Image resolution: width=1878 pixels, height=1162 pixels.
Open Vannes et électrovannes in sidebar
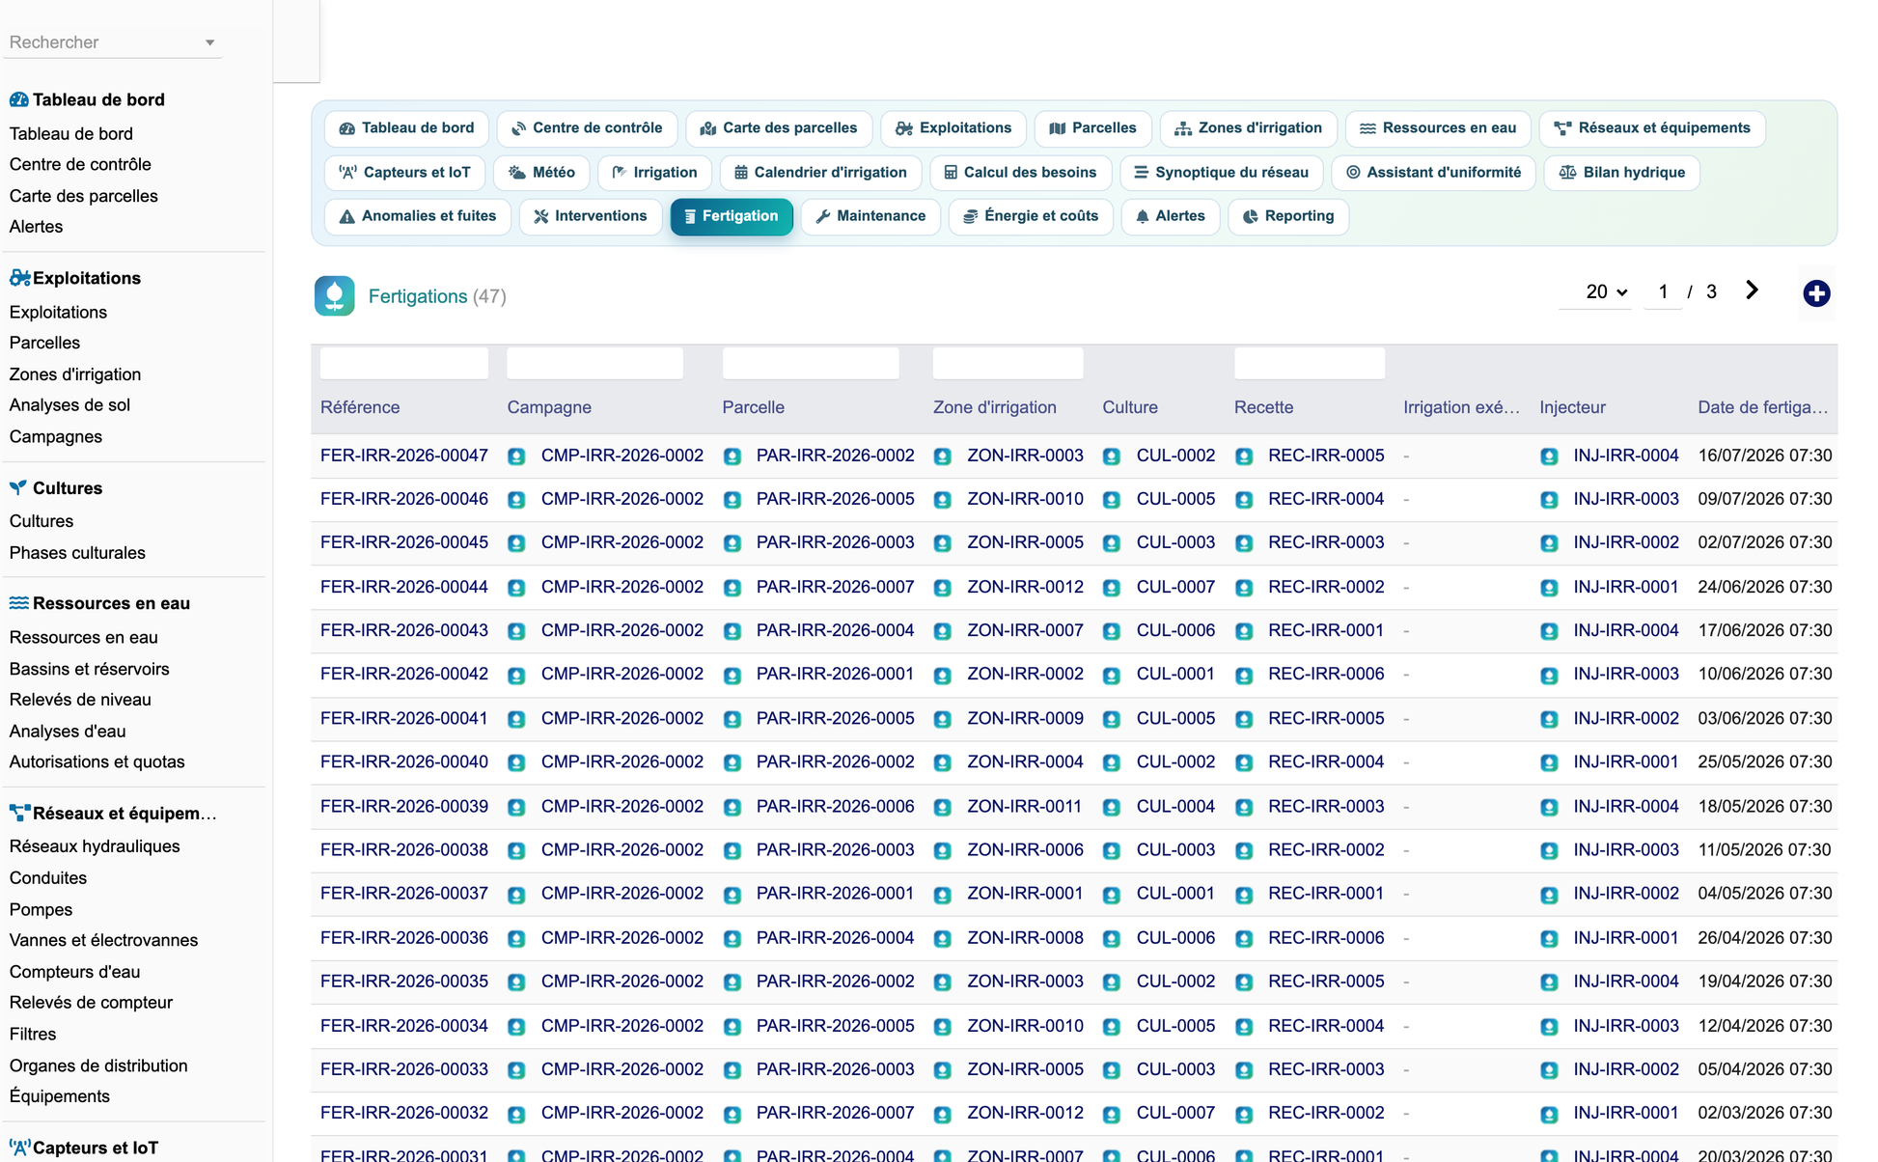point(103,940)
